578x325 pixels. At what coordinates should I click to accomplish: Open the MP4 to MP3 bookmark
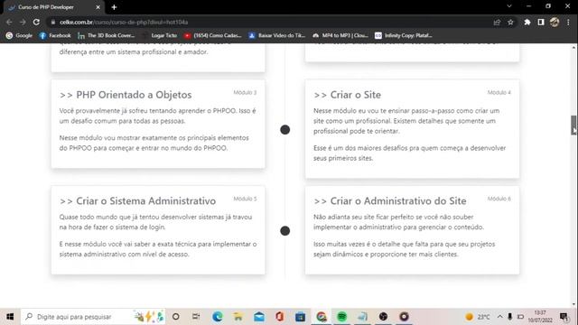(340, 35)
